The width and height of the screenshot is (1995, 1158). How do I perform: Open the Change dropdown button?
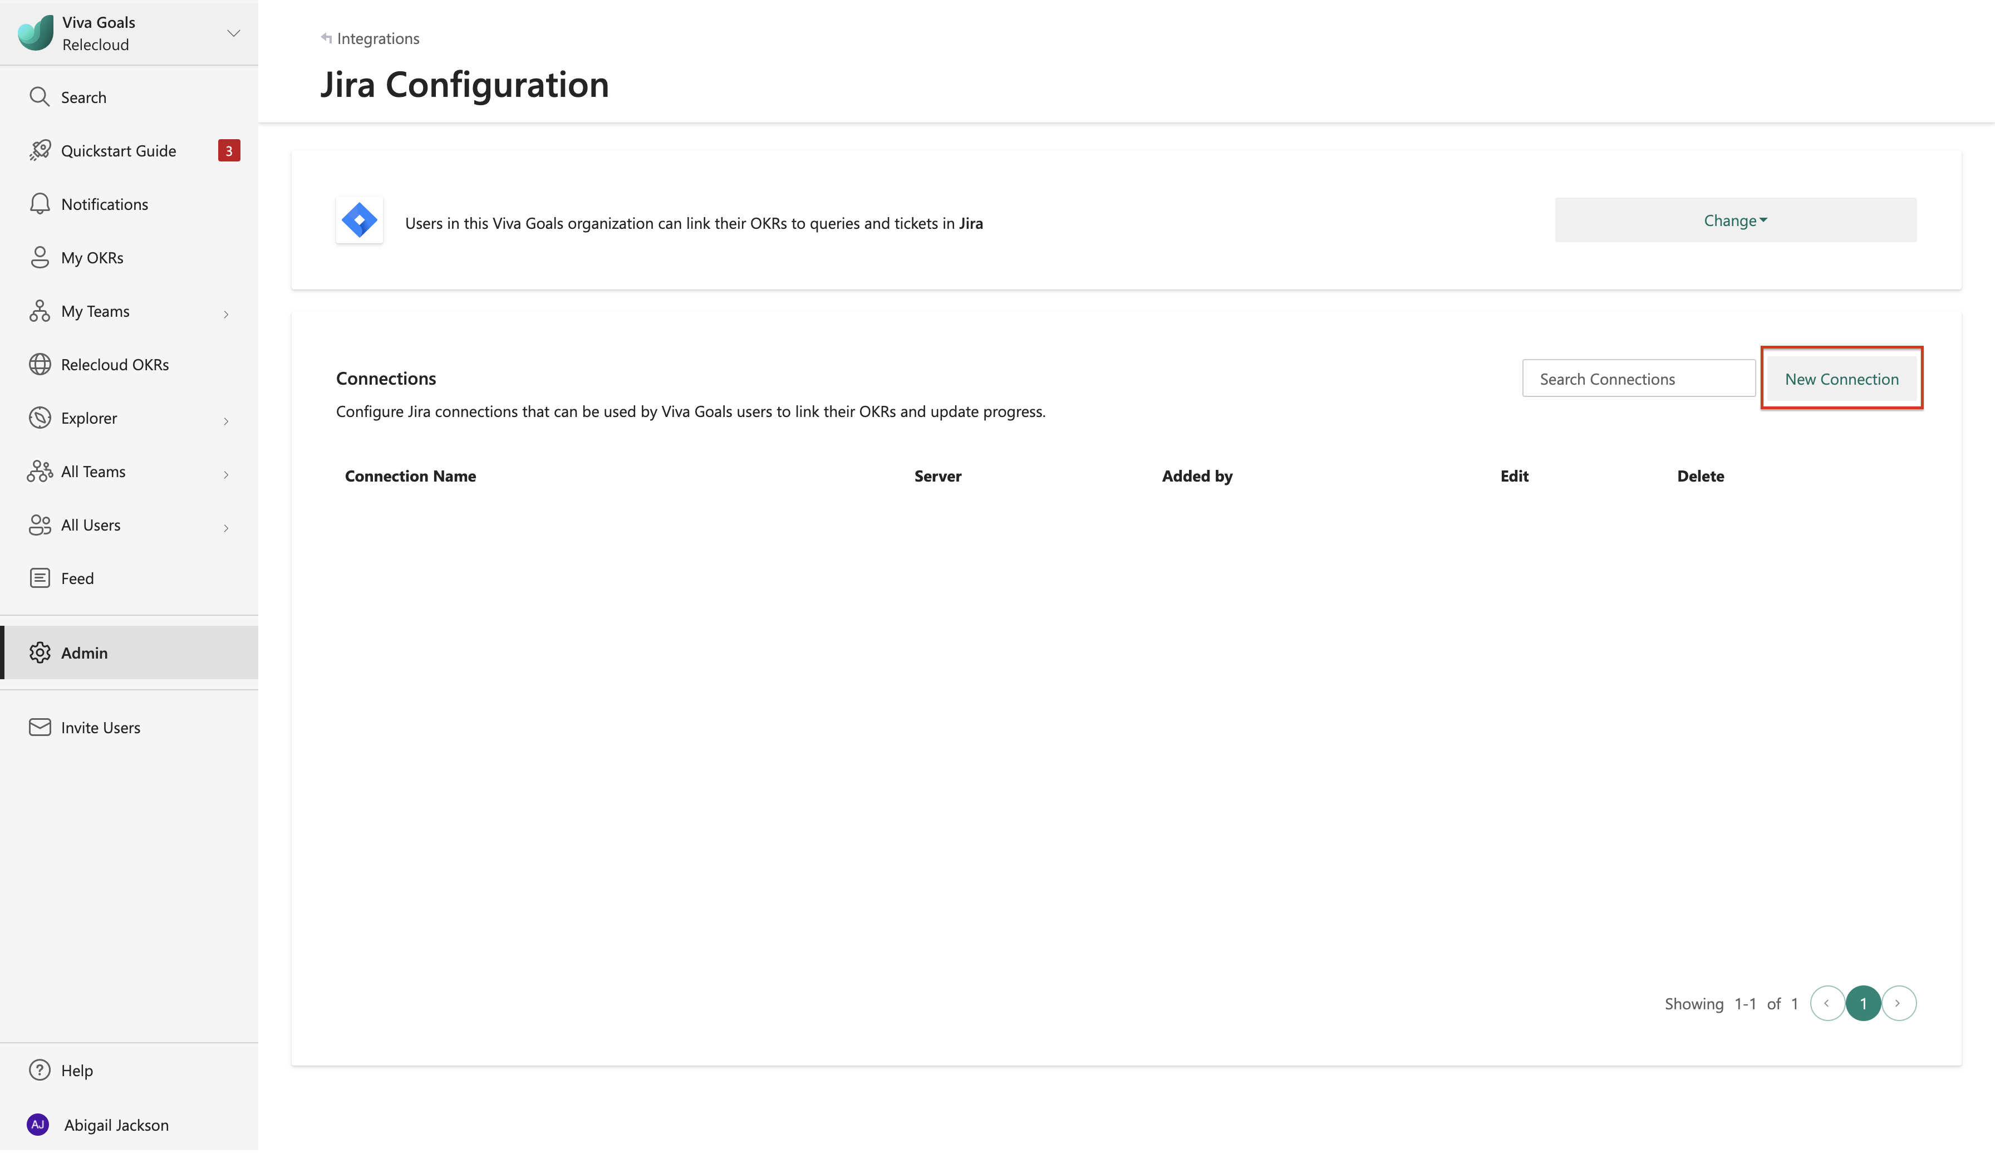pyautogui.click(x=1736, y=220)
